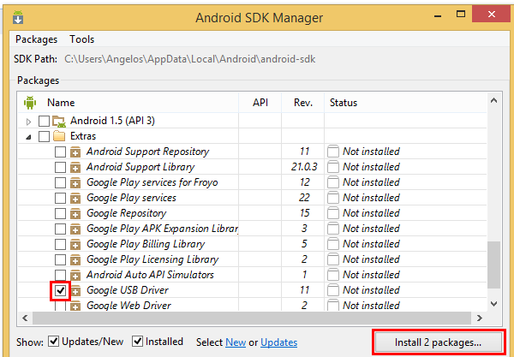This screenshot has width=514, height=357.
Task: Sort by the Rev. column header
Action: click(x=303, y=103)
